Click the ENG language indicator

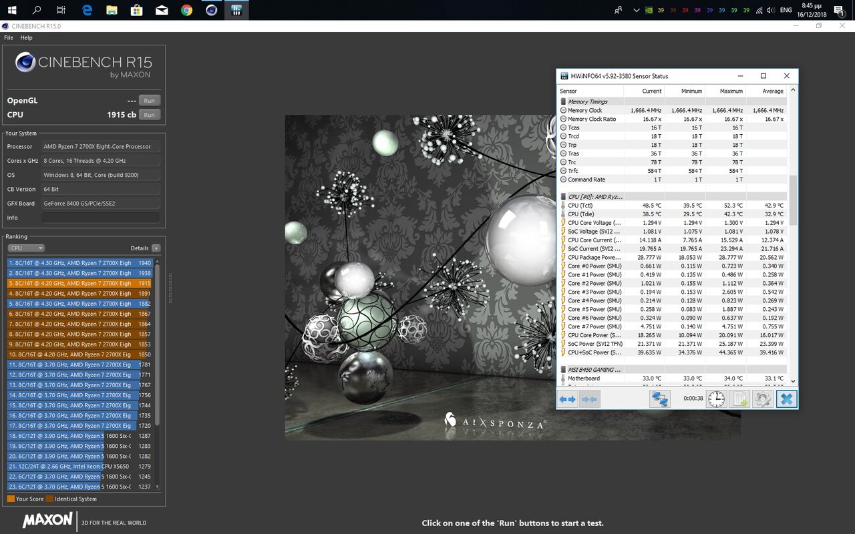click(x=786, y=10)
